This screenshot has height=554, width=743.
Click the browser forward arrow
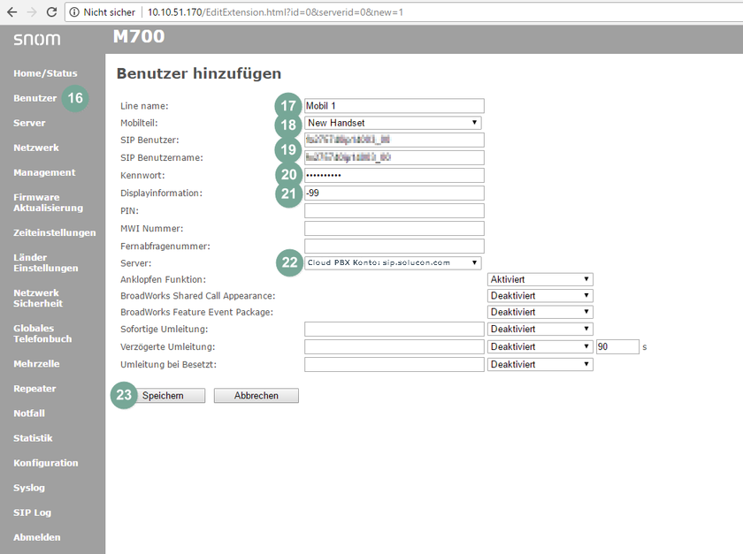(x=31, y=12)
